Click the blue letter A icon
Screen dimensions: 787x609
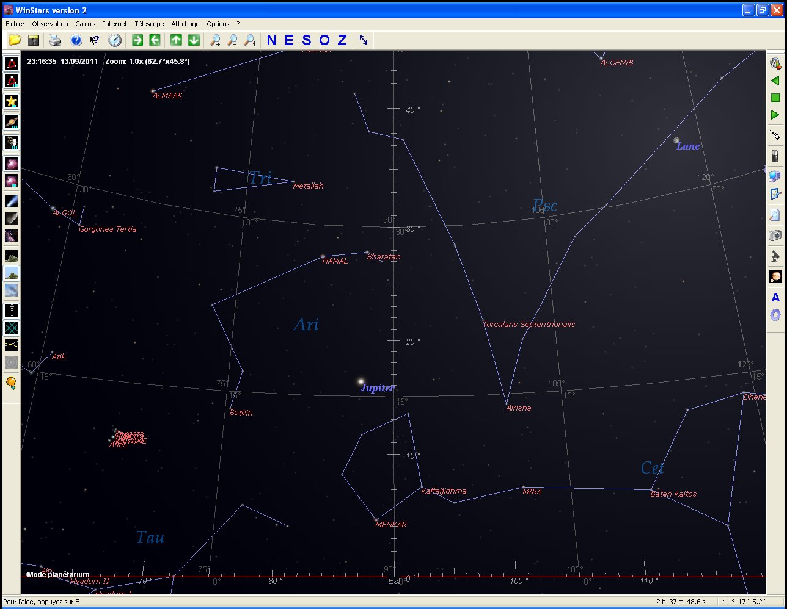775,298
